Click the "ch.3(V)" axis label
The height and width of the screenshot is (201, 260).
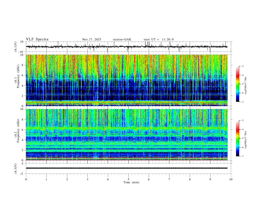16,168
